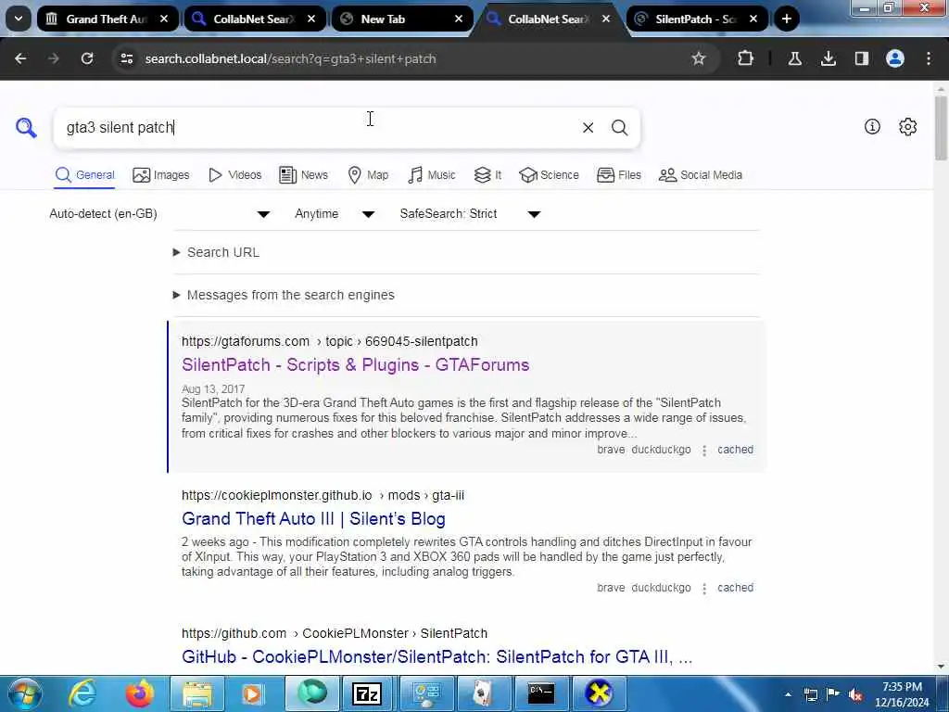Click the cookieplmonster.github.io result URL
The height and width of the screenshot is (712, 949).
[323, 495]
